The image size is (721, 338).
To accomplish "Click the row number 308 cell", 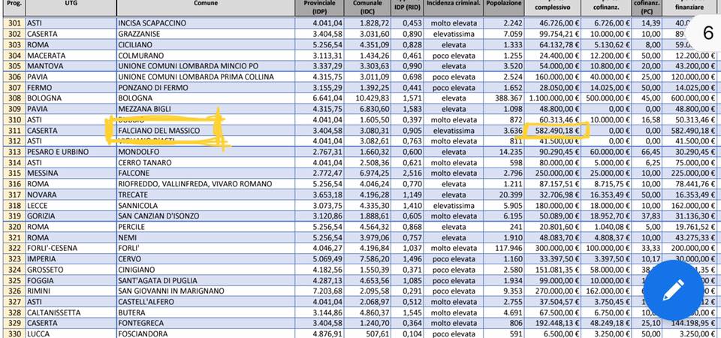I will click(x=14, y=98).
